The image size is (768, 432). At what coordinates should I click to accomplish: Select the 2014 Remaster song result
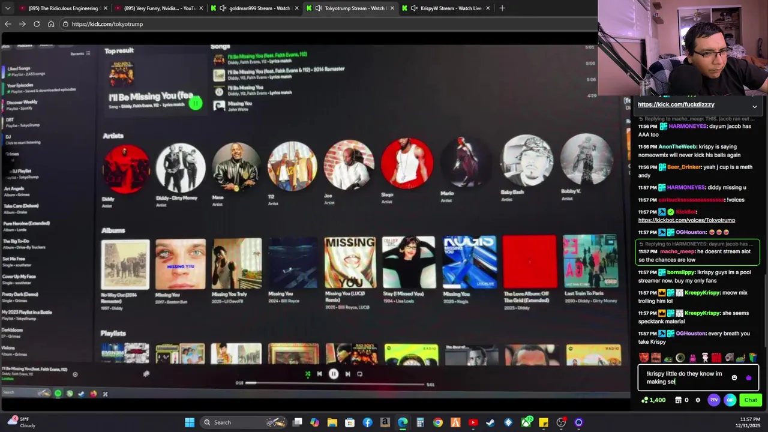click(279, 73)
